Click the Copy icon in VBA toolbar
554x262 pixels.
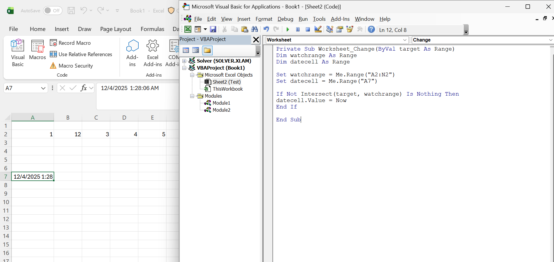pyautogui.click(x=234, y=29)
